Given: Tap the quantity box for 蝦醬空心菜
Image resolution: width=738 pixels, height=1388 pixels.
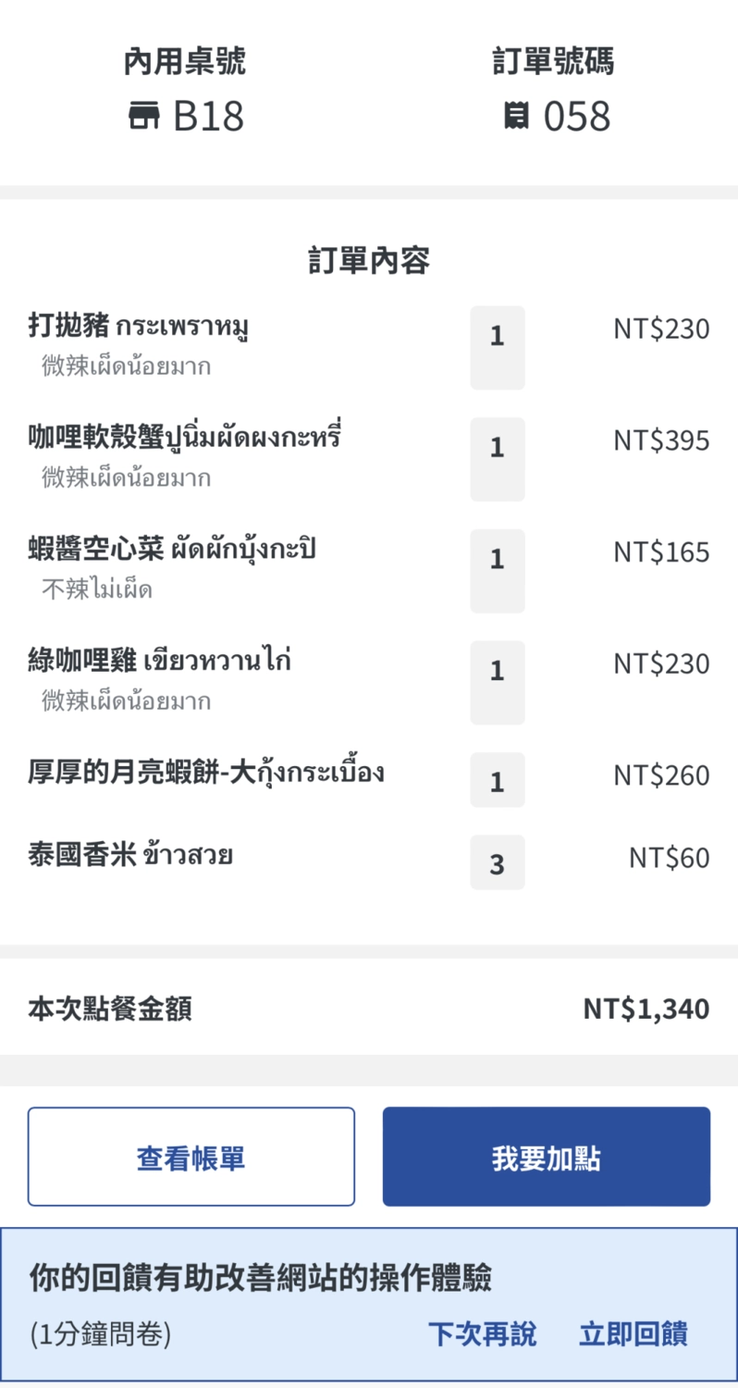Looking at the screenshot, I should coord(498,570).
